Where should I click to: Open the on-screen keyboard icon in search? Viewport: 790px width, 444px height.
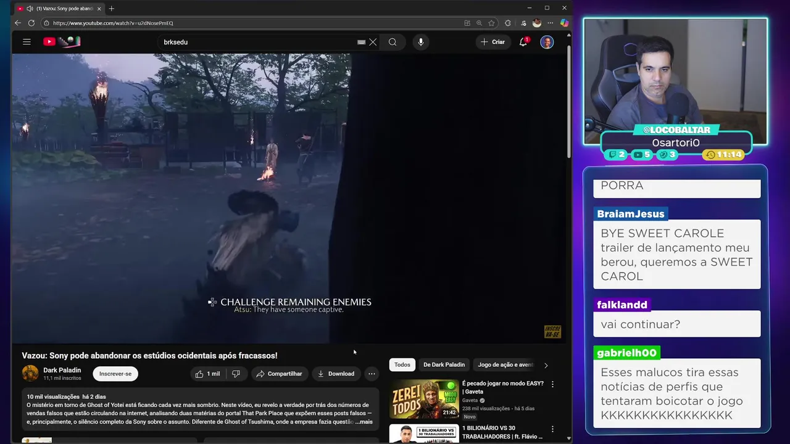click(x=361, y=42)
